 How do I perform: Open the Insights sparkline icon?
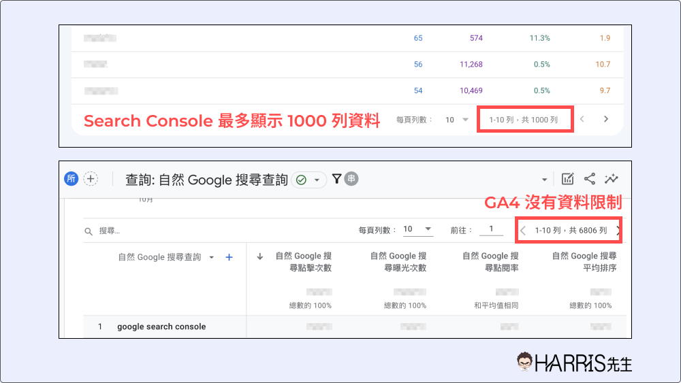click(x=611, y=179)
